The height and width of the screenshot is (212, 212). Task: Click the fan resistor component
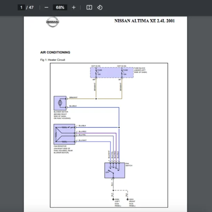[x=64, y=134]
